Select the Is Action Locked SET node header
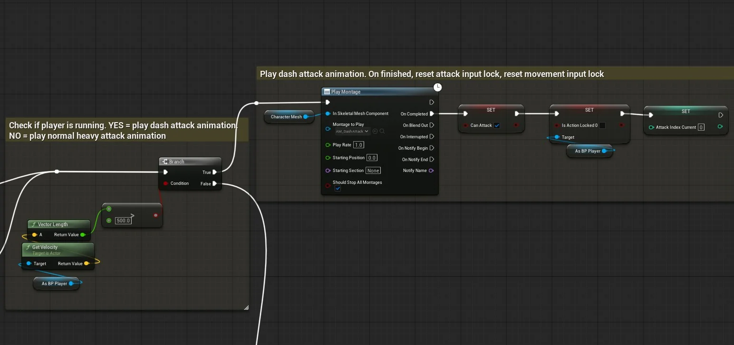 point(589,110)
